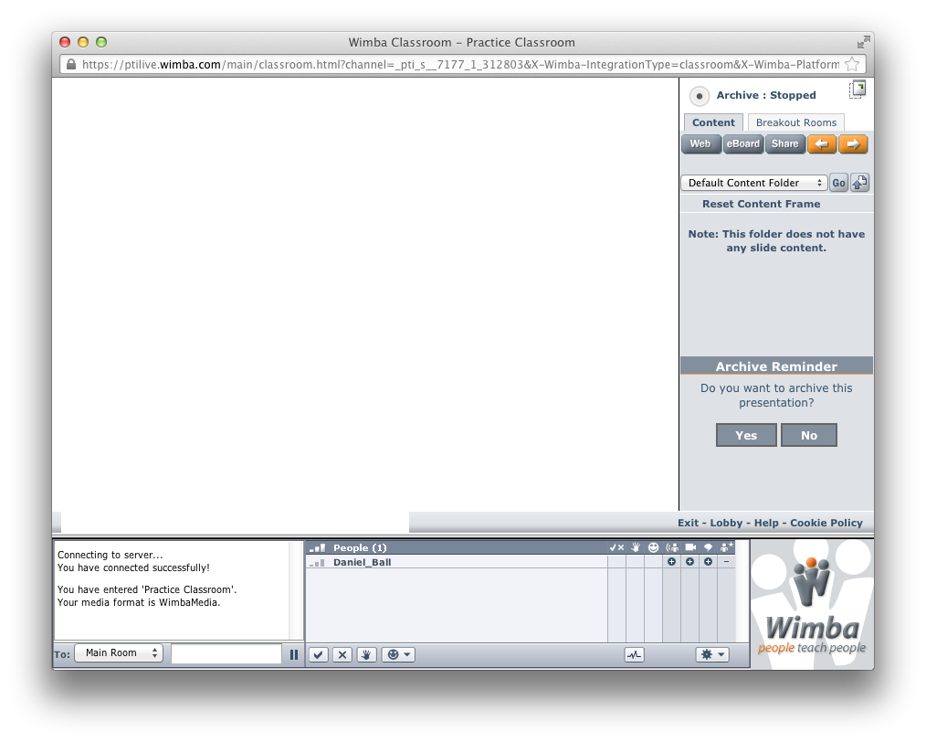The width and height of the screenshot is (926, 742).
Task: Go to previous slide with left arrow
Action: coord(822,144)
